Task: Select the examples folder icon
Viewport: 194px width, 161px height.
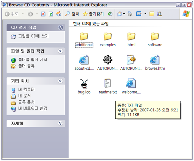Action: [x=108, y=36]
